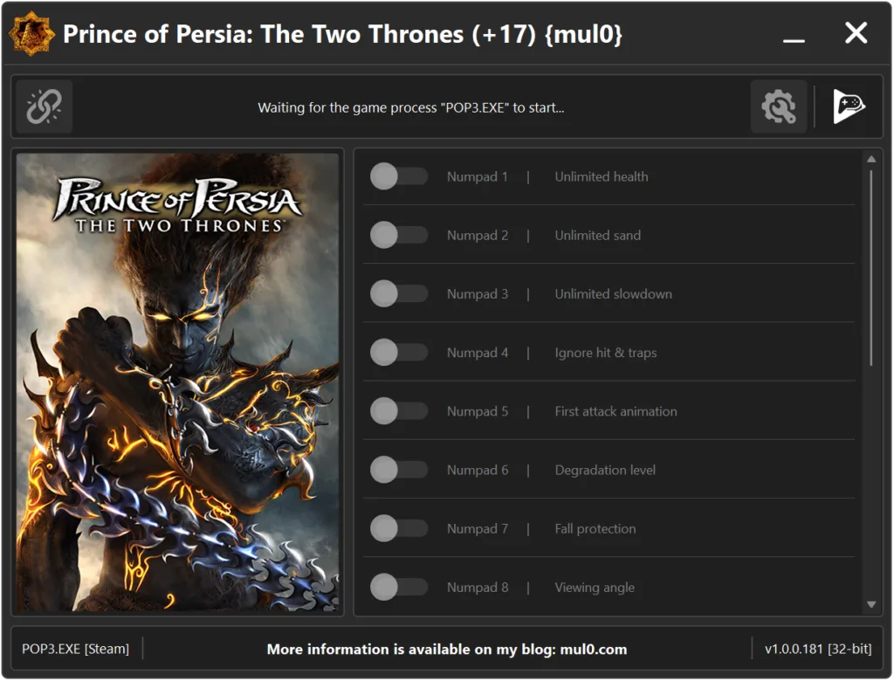894x681 pixels.
Task: Click the chain link attach icon
Action: 44,107
